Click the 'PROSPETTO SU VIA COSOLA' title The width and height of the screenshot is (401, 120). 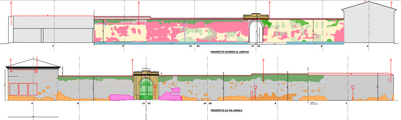coord(226,110)
